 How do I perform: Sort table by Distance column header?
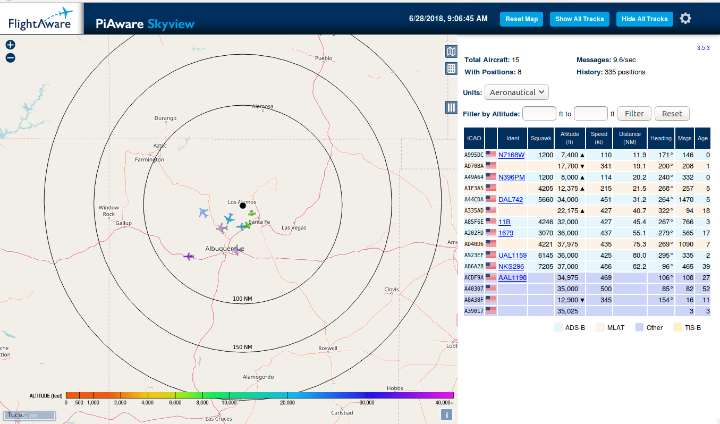tap(630, 138)
